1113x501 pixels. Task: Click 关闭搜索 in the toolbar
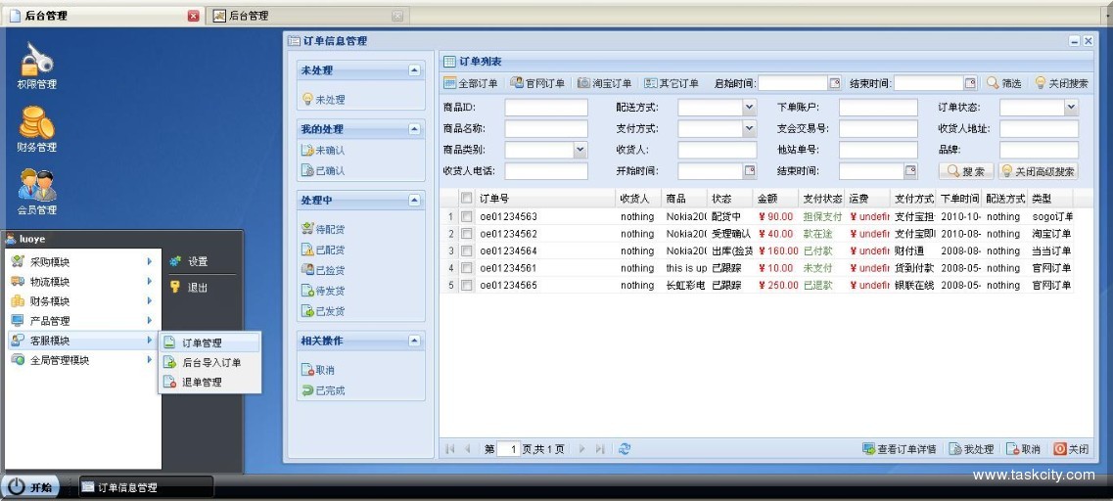[1061, 83]
